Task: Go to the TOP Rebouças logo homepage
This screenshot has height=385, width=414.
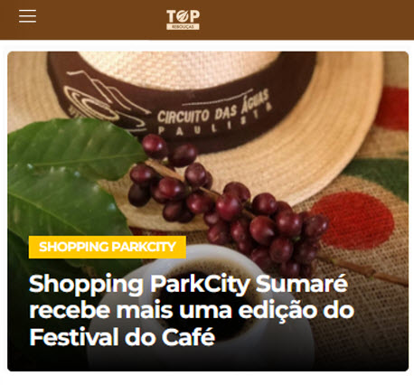Action: [183, 20]
